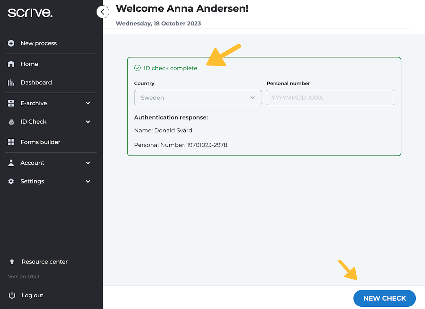The height and width of the screenshot is (309, 425).
Task: Click the Account person icon
Action: pyautogui.click(x=11, y=163)
